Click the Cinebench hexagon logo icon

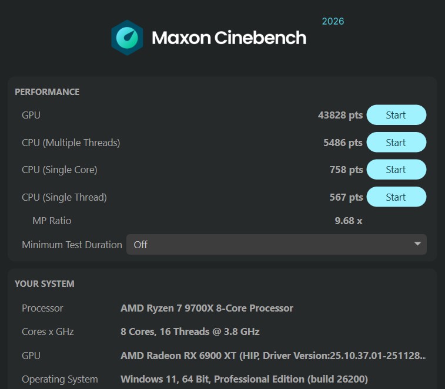pos(127,38)
